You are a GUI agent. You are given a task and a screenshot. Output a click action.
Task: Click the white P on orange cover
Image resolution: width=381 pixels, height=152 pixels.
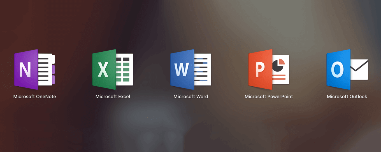pos(260,70)
